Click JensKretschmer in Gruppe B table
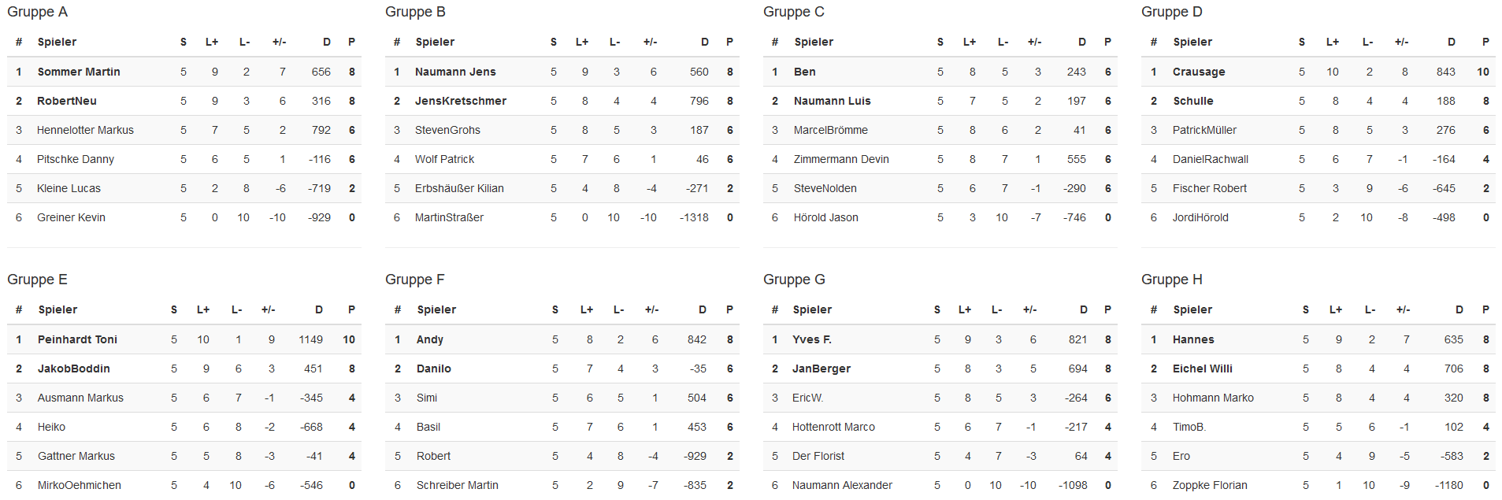1502x500 pixels. click(461, 101)
